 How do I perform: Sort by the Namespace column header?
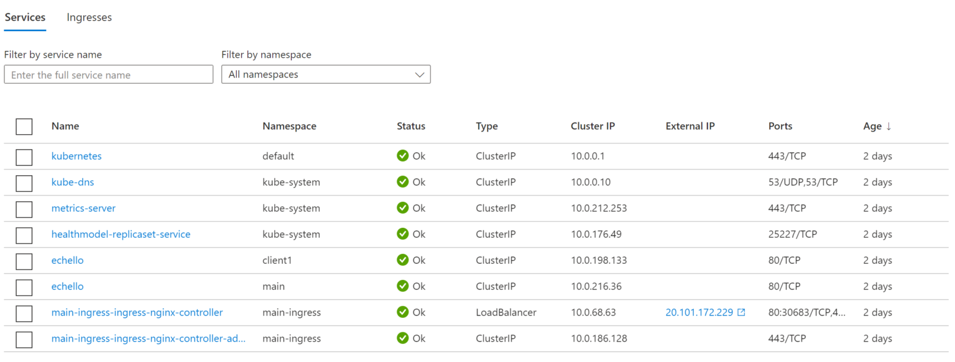289,126
